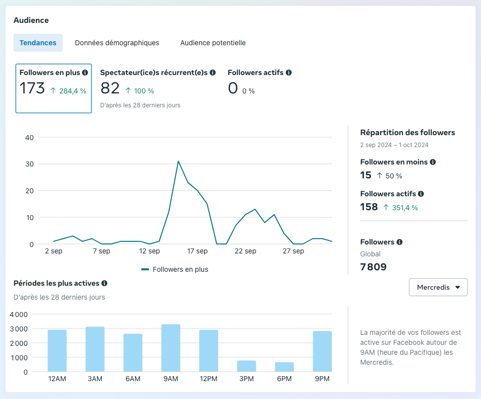Click the highest peak of the followers line
This screenshot has height=399, width=481.
(x=178, y=161)
